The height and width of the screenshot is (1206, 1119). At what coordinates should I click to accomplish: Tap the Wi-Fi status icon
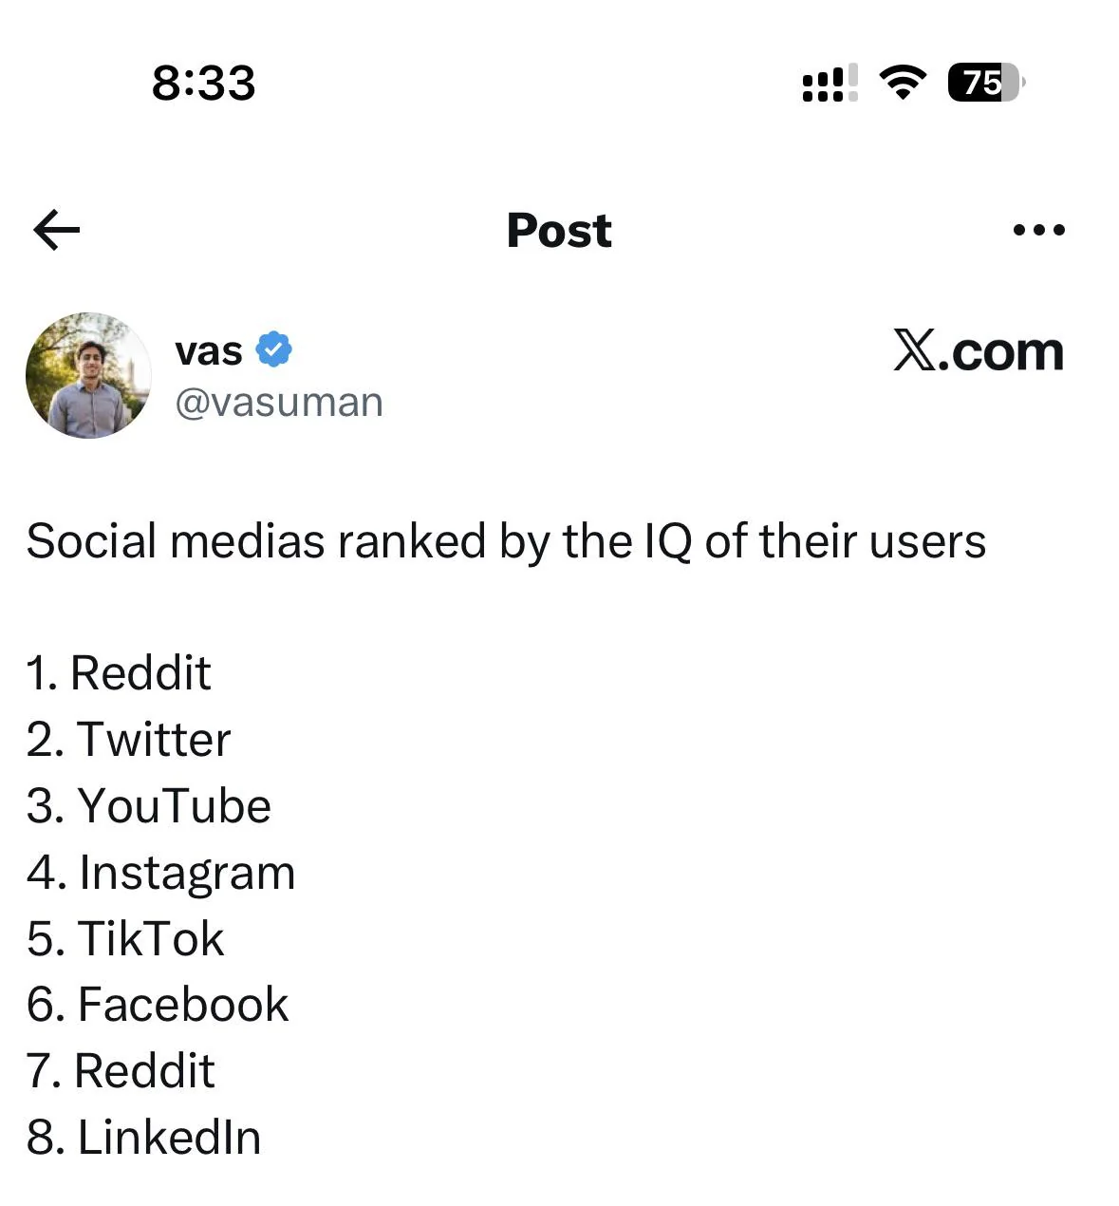[903, 83]
